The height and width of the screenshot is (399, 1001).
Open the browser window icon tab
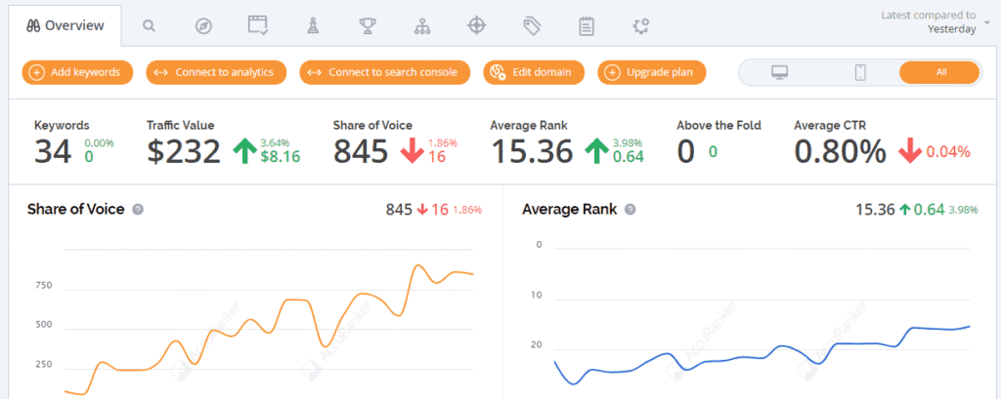pos(258,25)
